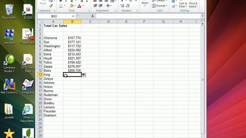Open the Sort & Filter dropdown

tap(183, 5)
